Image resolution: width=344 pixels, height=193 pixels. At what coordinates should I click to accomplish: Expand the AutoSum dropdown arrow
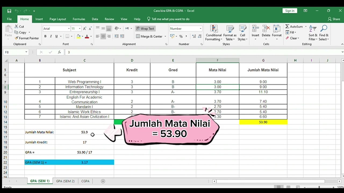(306, 27)
